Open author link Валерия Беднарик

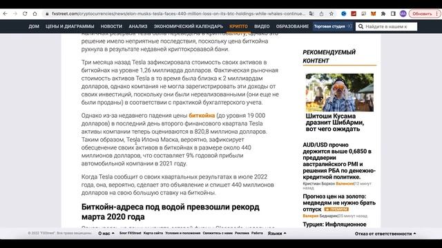click(x=320, y=216)
